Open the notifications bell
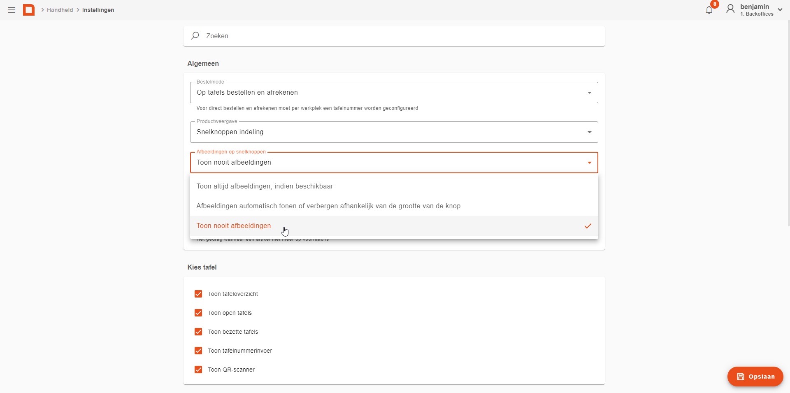Screen dimensions: 790x393 pos(709,10)
